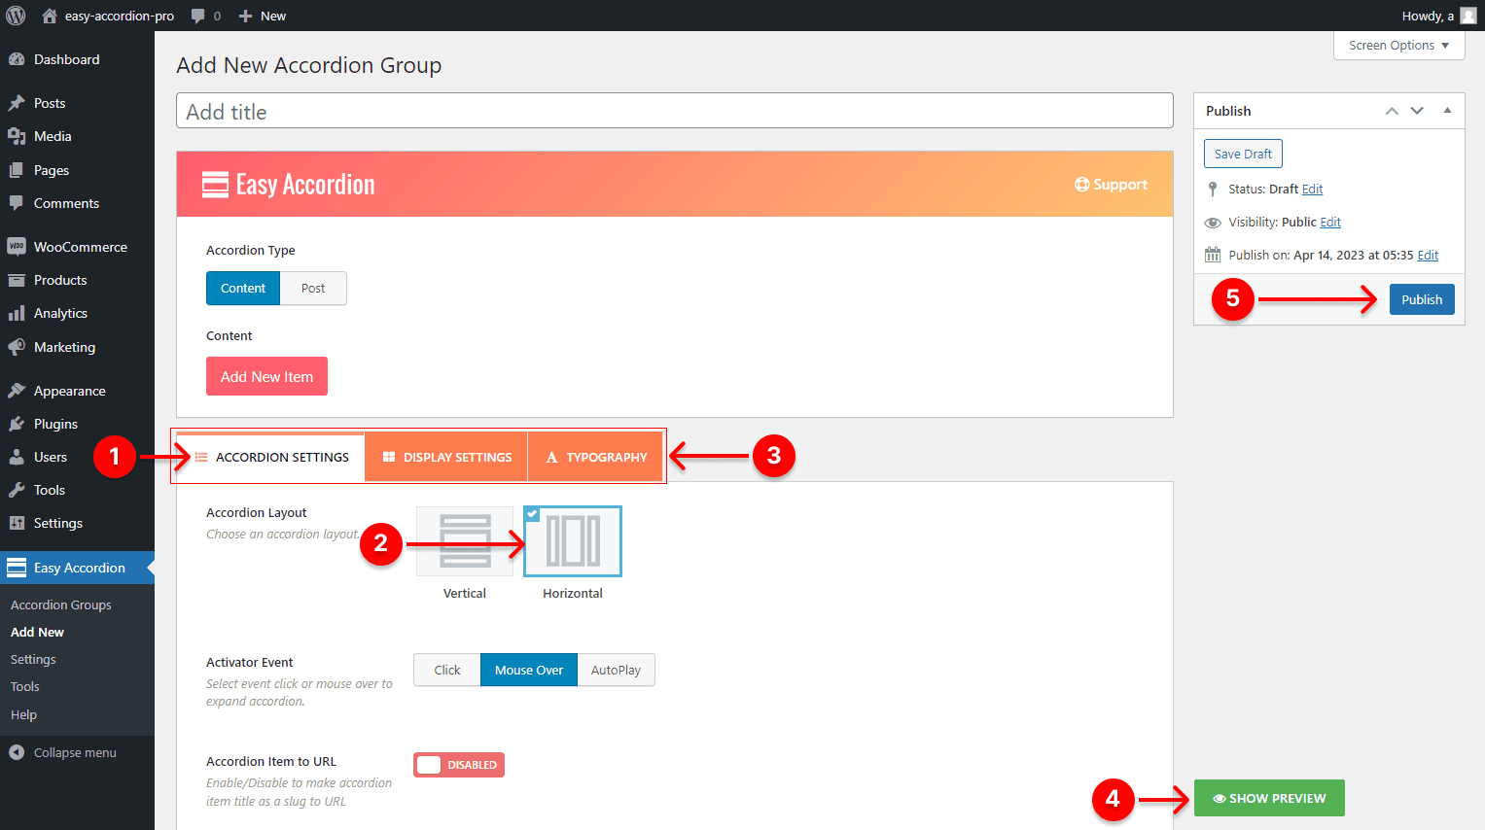Screen dimensions: 1485x830
Task: Toggle Accordion Item to URL switch
Action: coord(459,765)
